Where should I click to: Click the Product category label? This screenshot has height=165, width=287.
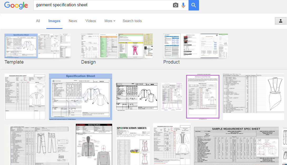click(x=171, y=62)
